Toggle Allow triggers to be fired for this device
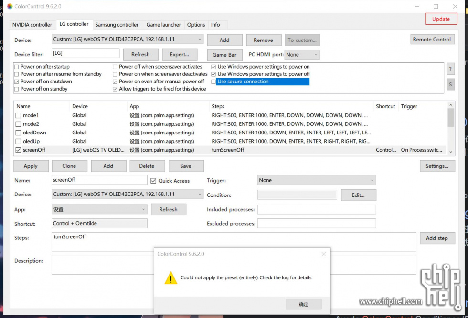 click(115, 89)
